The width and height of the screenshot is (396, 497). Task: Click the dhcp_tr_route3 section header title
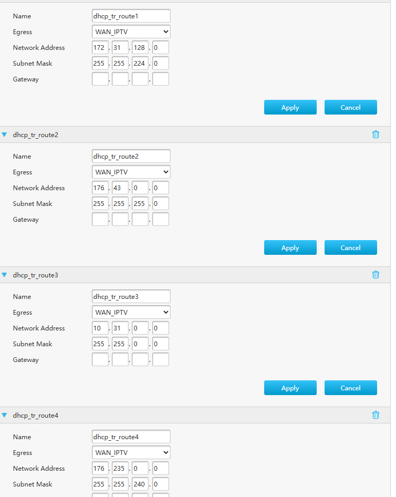[x=36, y=275]
